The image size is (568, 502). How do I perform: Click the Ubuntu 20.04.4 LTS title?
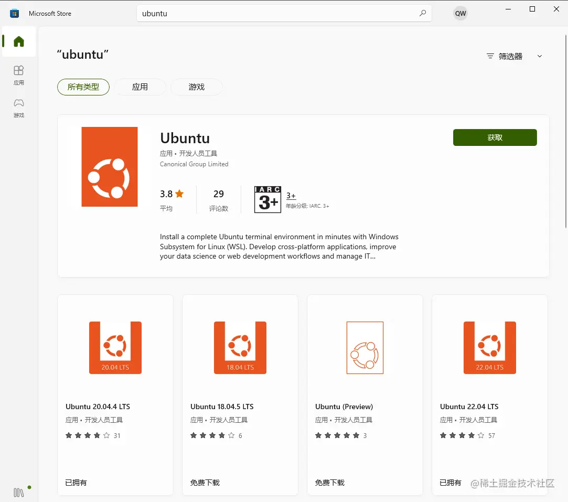click(98, 407)
